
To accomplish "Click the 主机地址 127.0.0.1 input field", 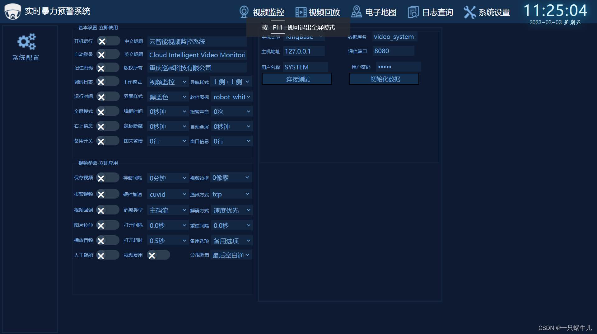I will click(x=304, y=51).
